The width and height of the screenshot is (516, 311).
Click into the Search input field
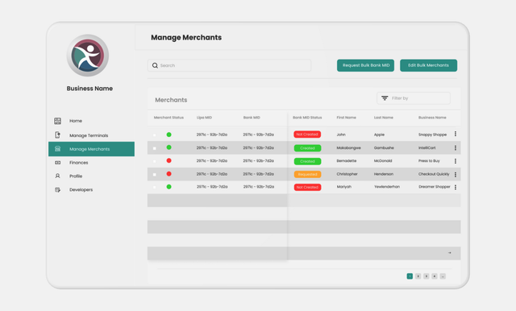(x=229, y=65)
